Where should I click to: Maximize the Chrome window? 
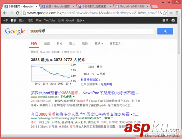(x=169, y=2)
